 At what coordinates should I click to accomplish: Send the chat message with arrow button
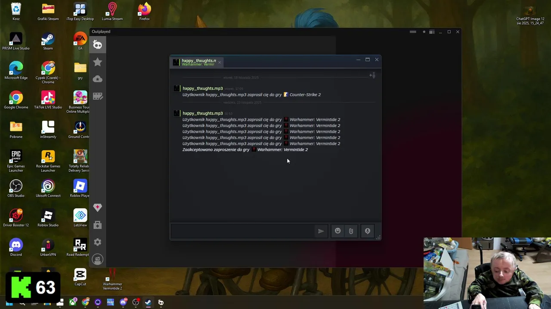321,231
